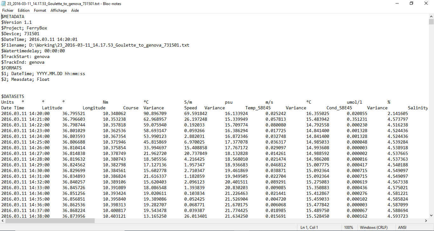Click the horizontal scrollbar right arrow

pyautogui.click(x=426, y=221)
